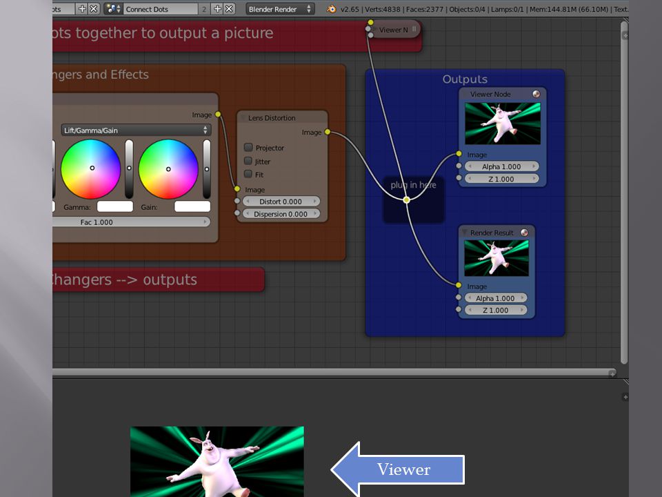662x497 pixels.
Task: Click Viewer Node Image input socket
Action: click(x=459, y=154)
